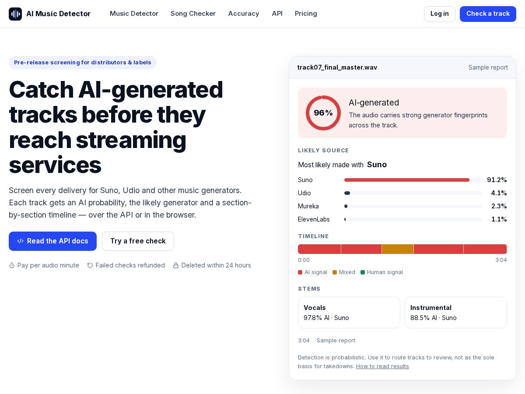The image size is (525, 394).
Task: Open the API nav link
Action: (277, 14)
